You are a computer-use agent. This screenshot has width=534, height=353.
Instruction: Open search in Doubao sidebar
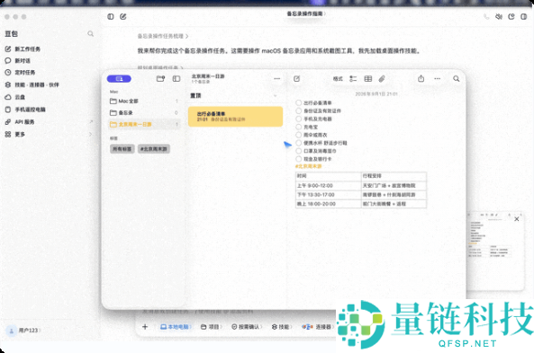(90, 33)
